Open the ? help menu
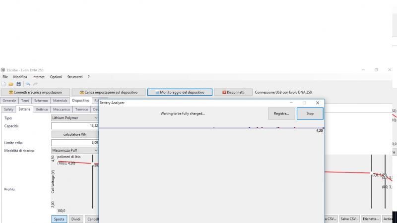Viewport: 397px width, 223px height. pos(89,77)
